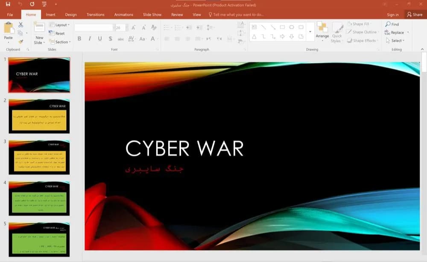Click the CYBER WAR title text on slide
Viewport: 427px width, 262px height.
184,148
